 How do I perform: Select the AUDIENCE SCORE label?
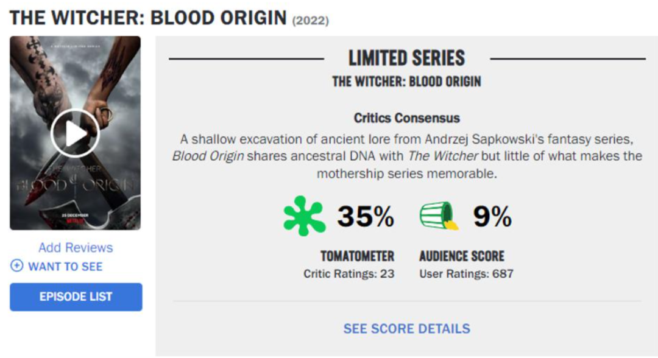pyautogui.click(x=462, y=256)
